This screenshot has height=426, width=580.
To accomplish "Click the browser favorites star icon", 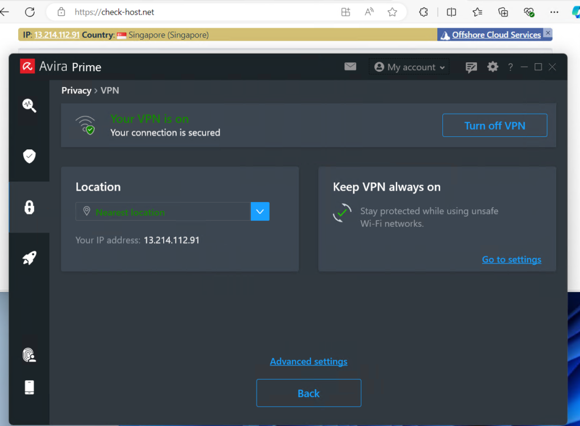I will coord(392,12).
